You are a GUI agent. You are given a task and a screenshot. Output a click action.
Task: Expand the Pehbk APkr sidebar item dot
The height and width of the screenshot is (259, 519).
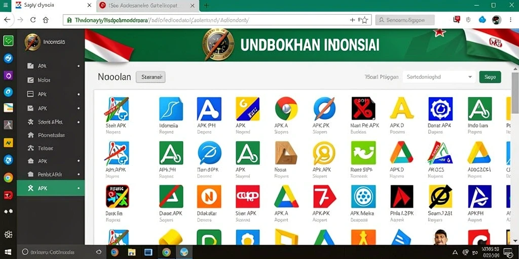point(79,175)
